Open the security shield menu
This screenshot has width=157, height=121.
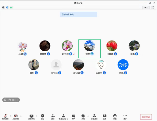43,117
